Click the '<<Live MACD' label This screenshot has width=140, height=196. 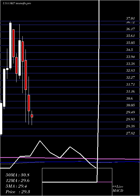click(118, 189)
